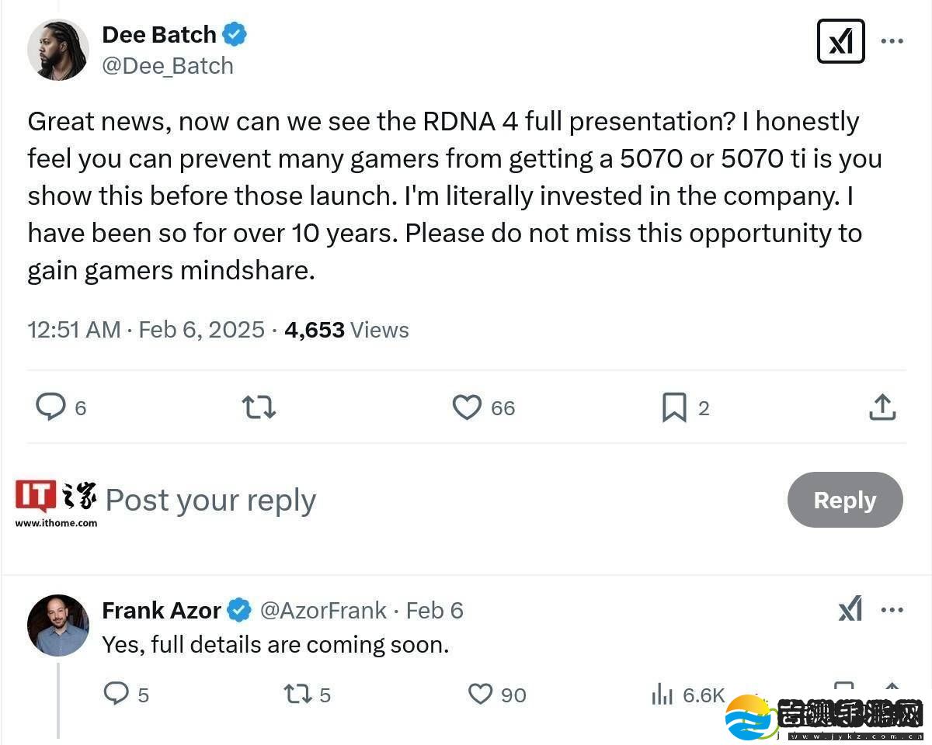This screenshot has width=932, height=745.
Task: Open more options menu on Dee Batch's post
Action: point(892,41)
